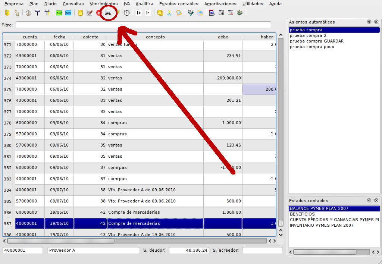Click debe cell 200.000,00 in row 374
The image size is (382, 264).
(x=223, y=78)
